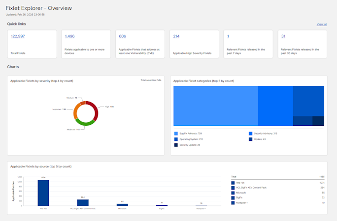Image resolution: width=337 pixels, height=221 pixels.
Task: Open the 122,997 Total Fixlets link
Action: (x=18, y=36)
